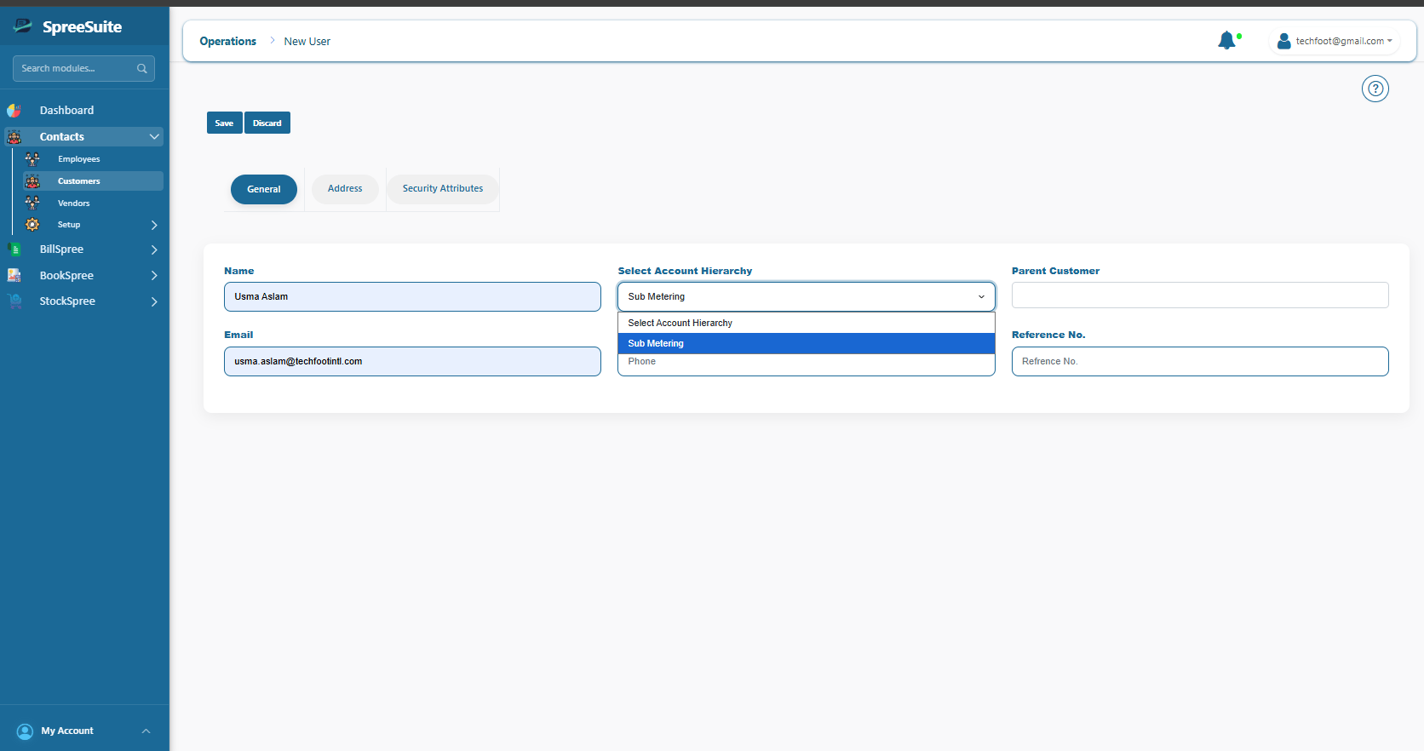Click the BillSpree green icon

(x=14, y=249)
